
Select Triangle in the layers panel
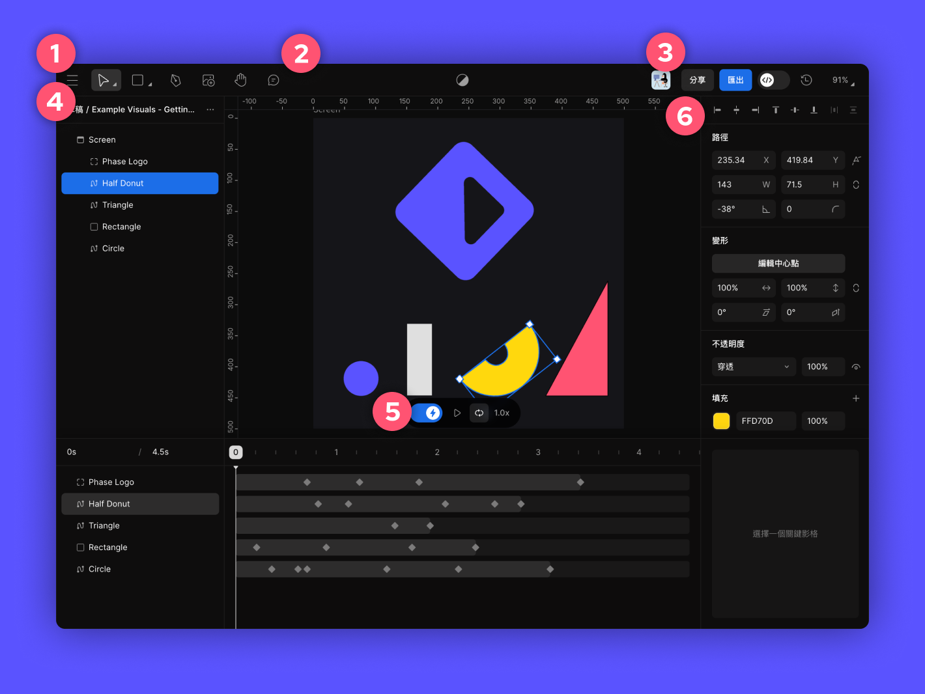(x=140, y=205)
